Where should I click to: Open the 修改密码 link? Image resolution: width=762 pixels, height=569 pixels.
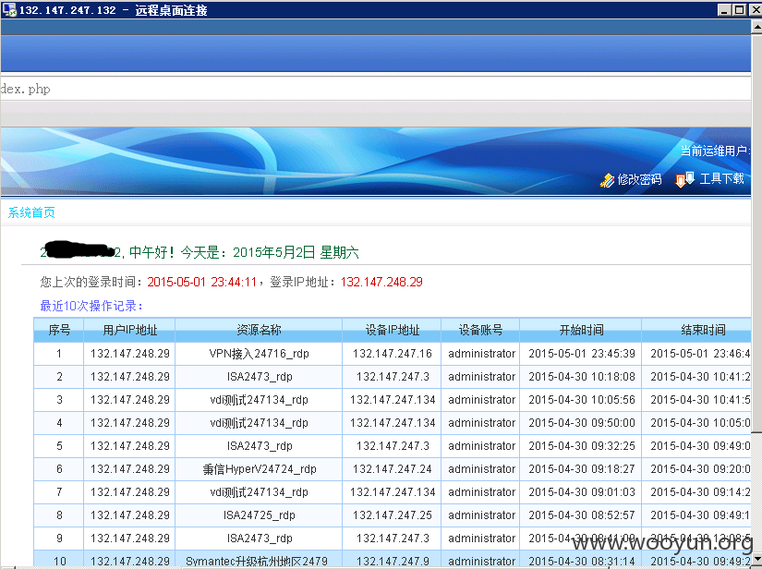pyautogui.click(x=639, y=180)
